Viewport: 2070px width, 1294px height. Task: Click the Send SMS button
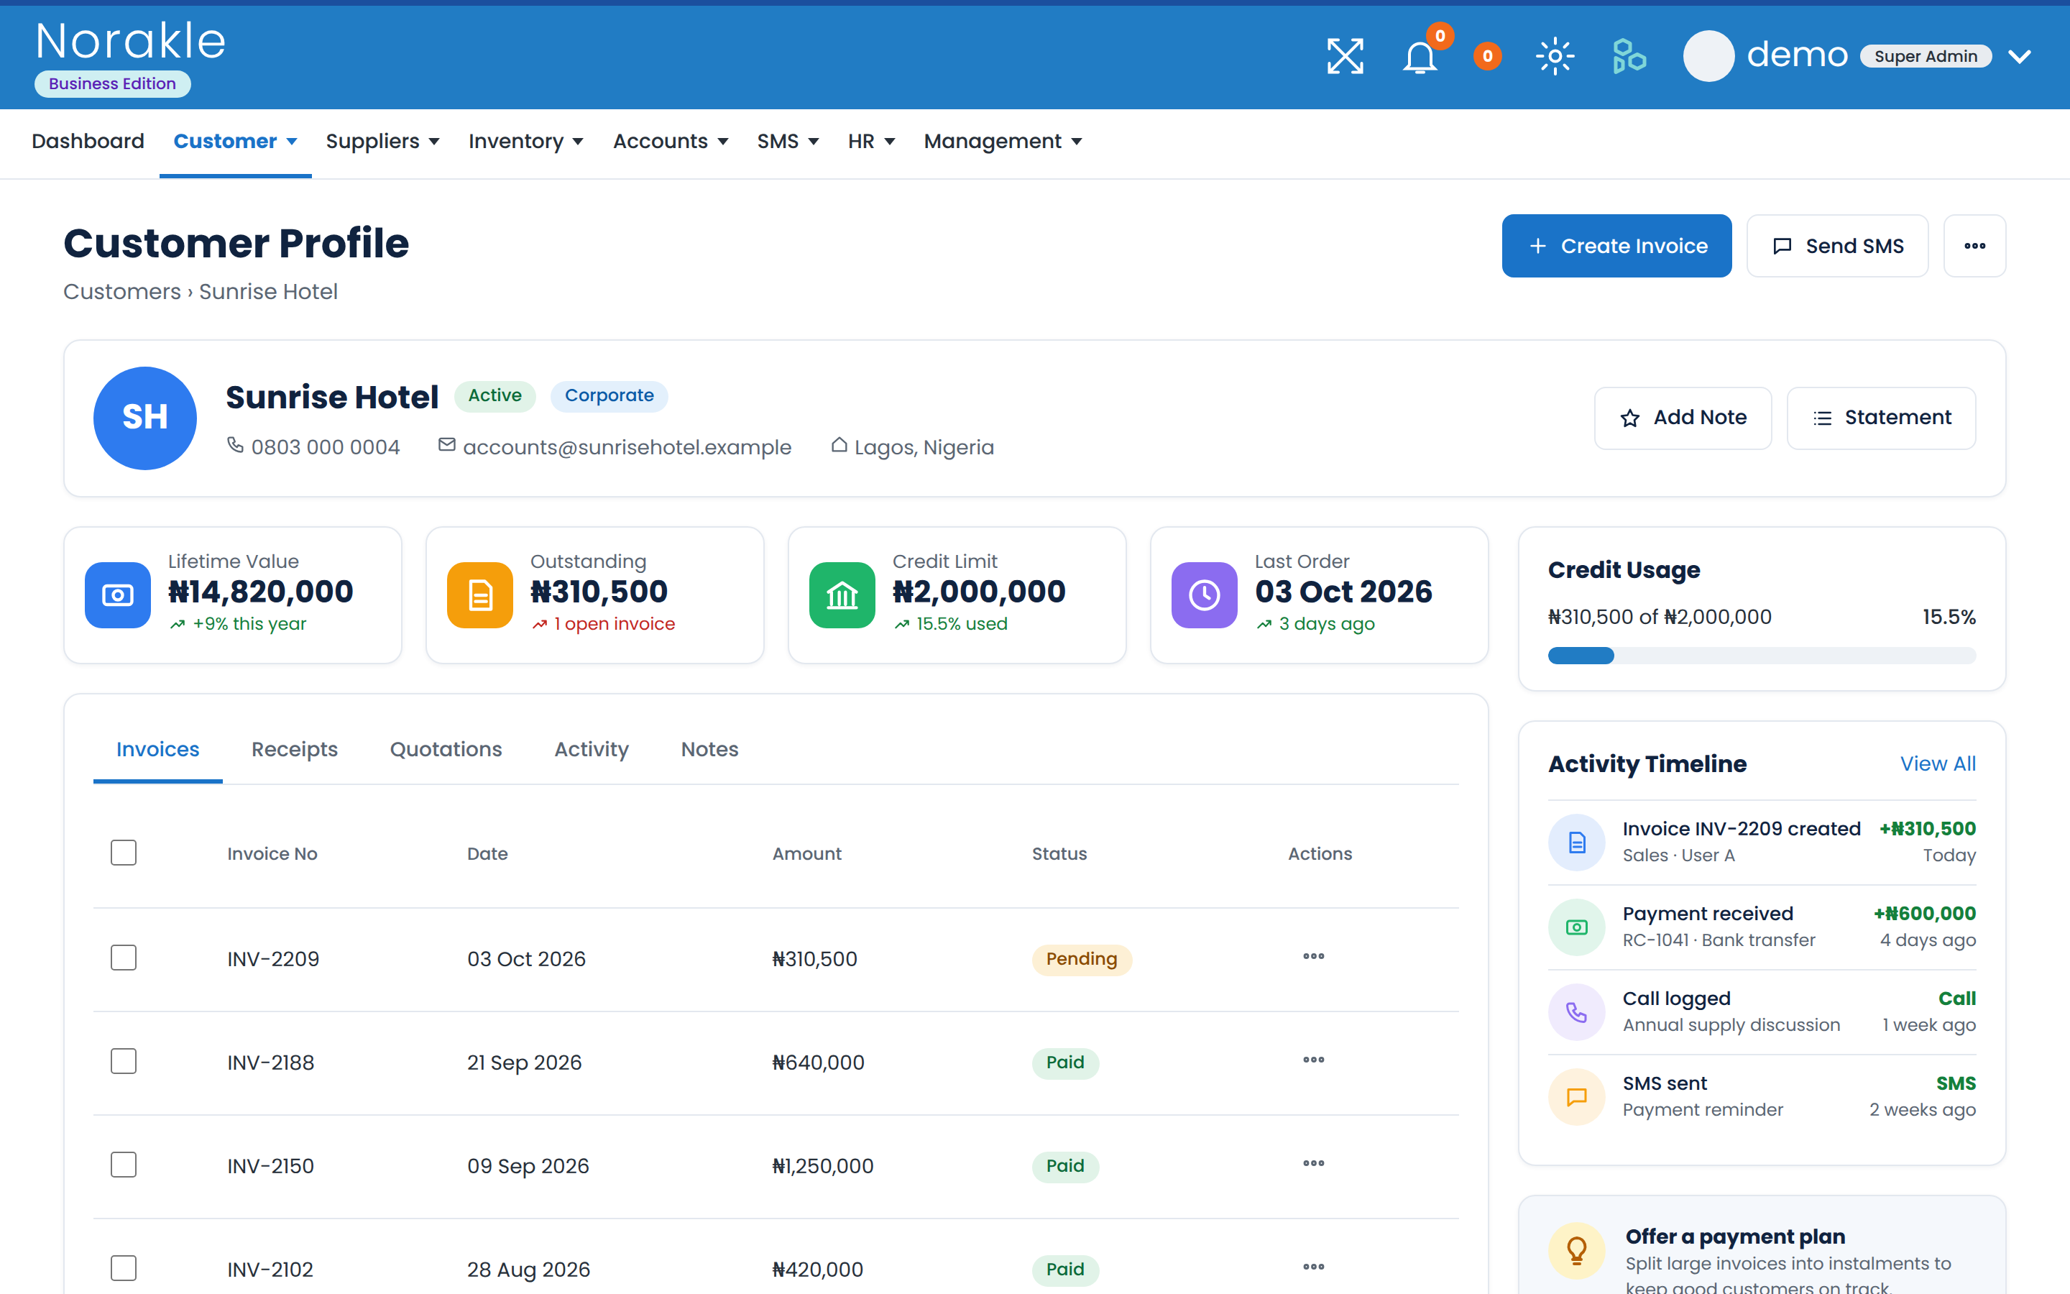click(1837, 246)
